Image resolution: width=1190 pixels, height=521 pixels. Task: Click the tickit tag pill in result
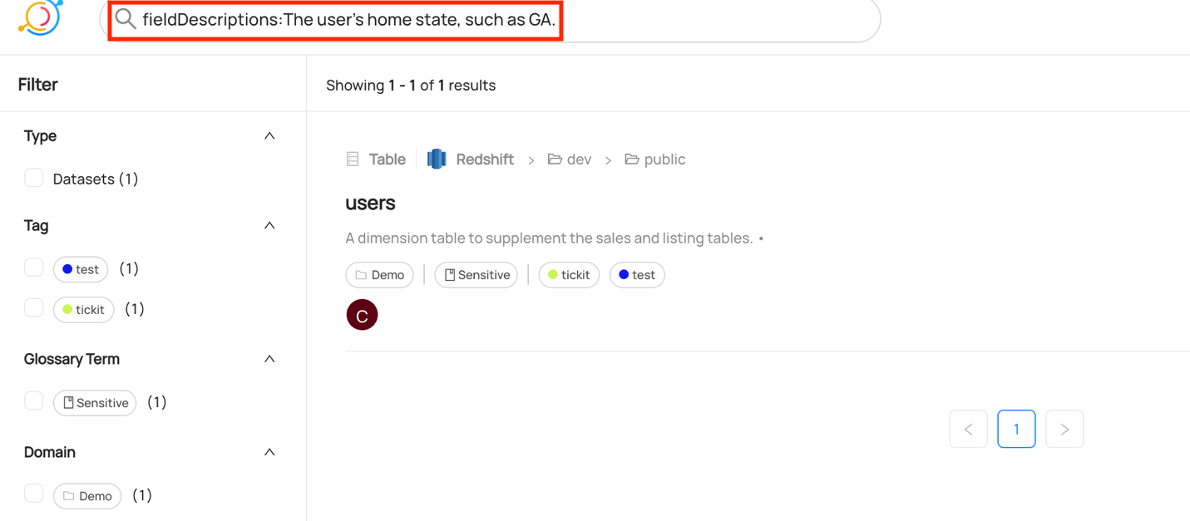(569, 275)
